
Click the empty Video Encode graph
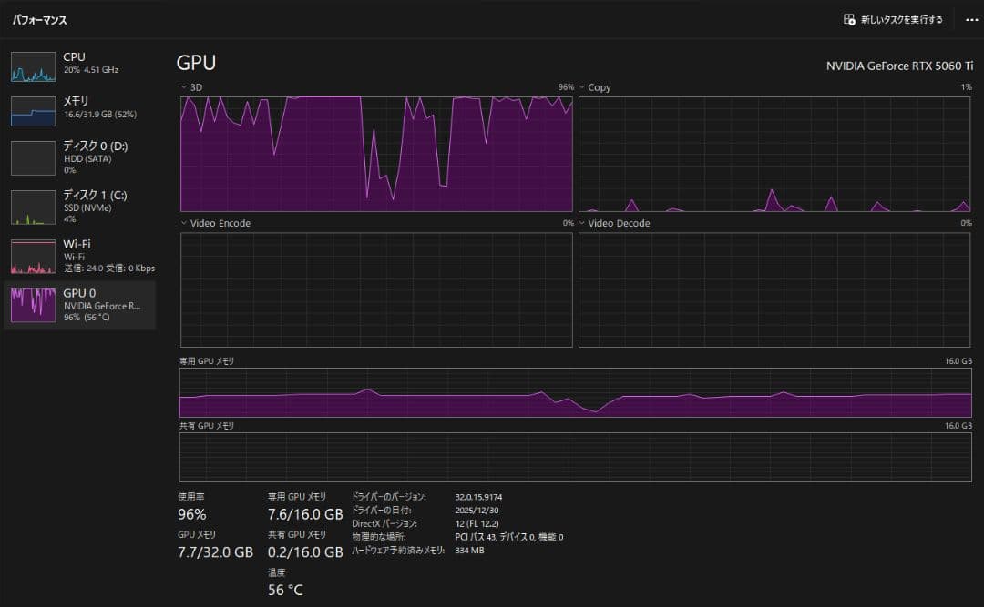[x=376, y=289]
